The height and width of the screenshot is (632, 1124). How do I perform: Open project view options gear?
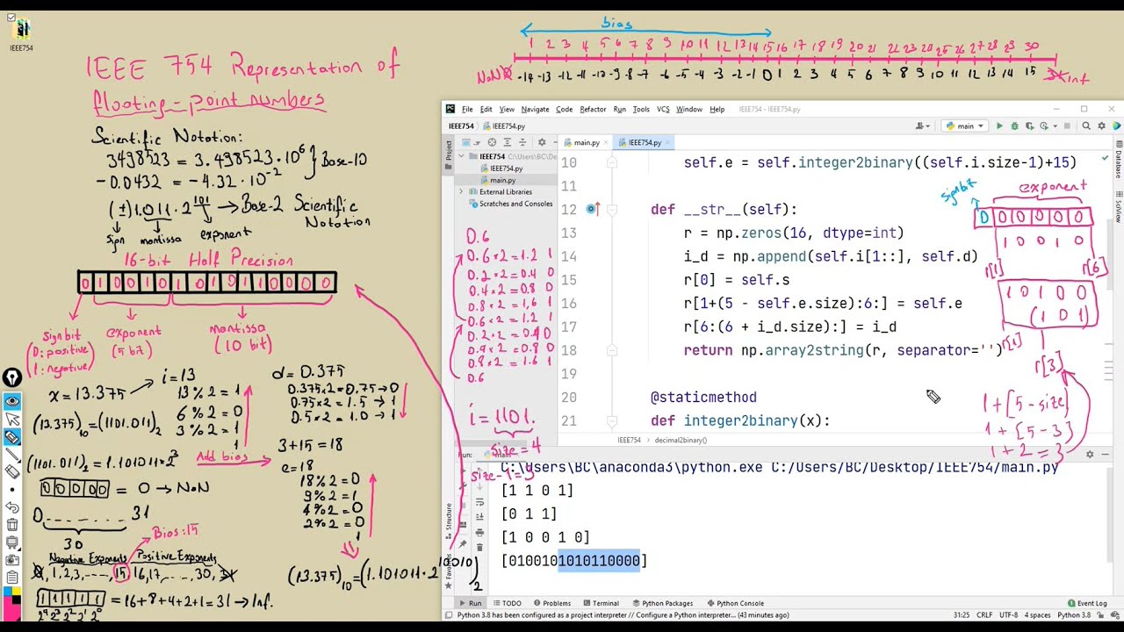542,142
